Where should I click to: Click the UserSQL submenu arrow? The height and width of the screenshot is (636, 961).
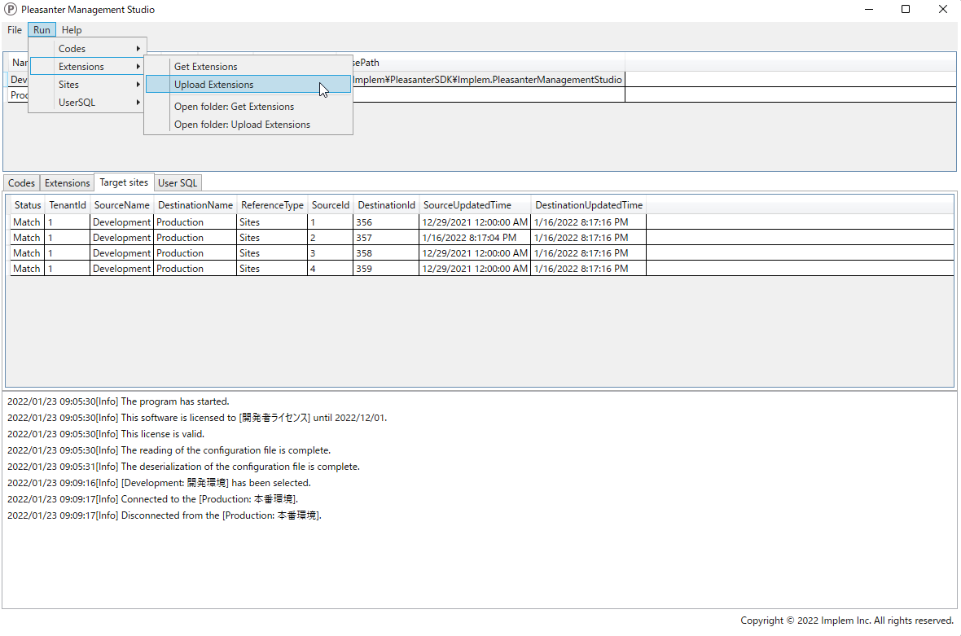pos(138,103)
